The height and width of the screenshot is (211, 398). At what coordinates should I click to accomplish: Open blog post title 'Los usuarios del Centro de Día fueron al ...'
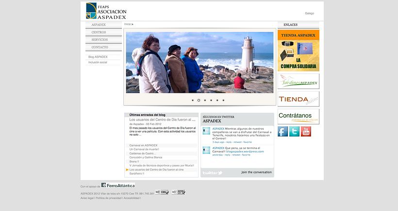click(x=163, y=120)
